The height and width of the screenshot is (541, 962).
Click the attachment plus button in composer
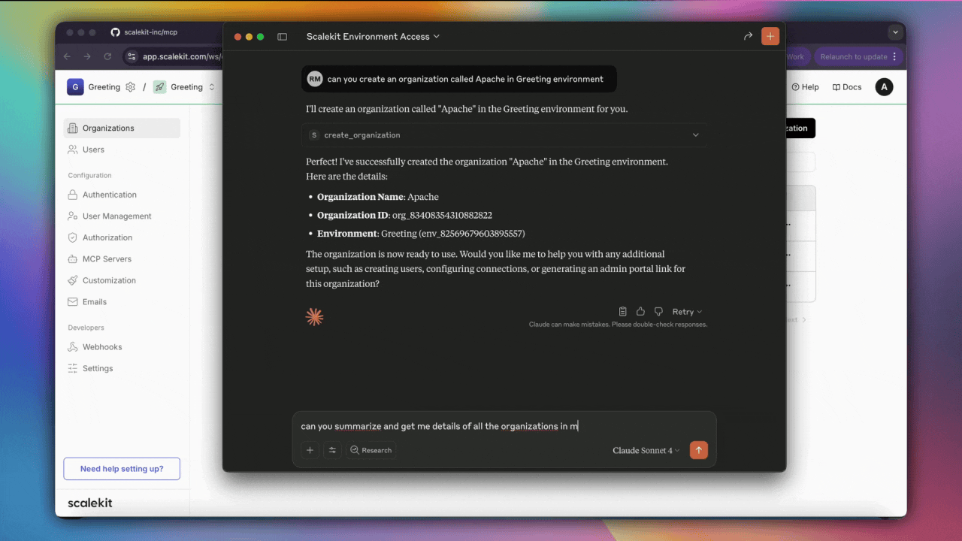(310, 450)
